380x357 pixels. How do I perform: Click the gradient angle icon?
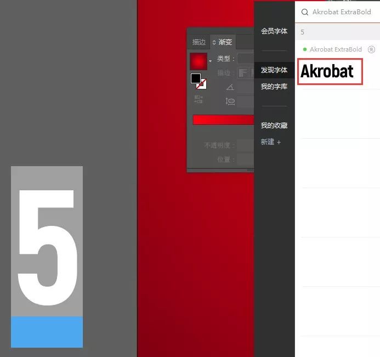tap(230, 87)
